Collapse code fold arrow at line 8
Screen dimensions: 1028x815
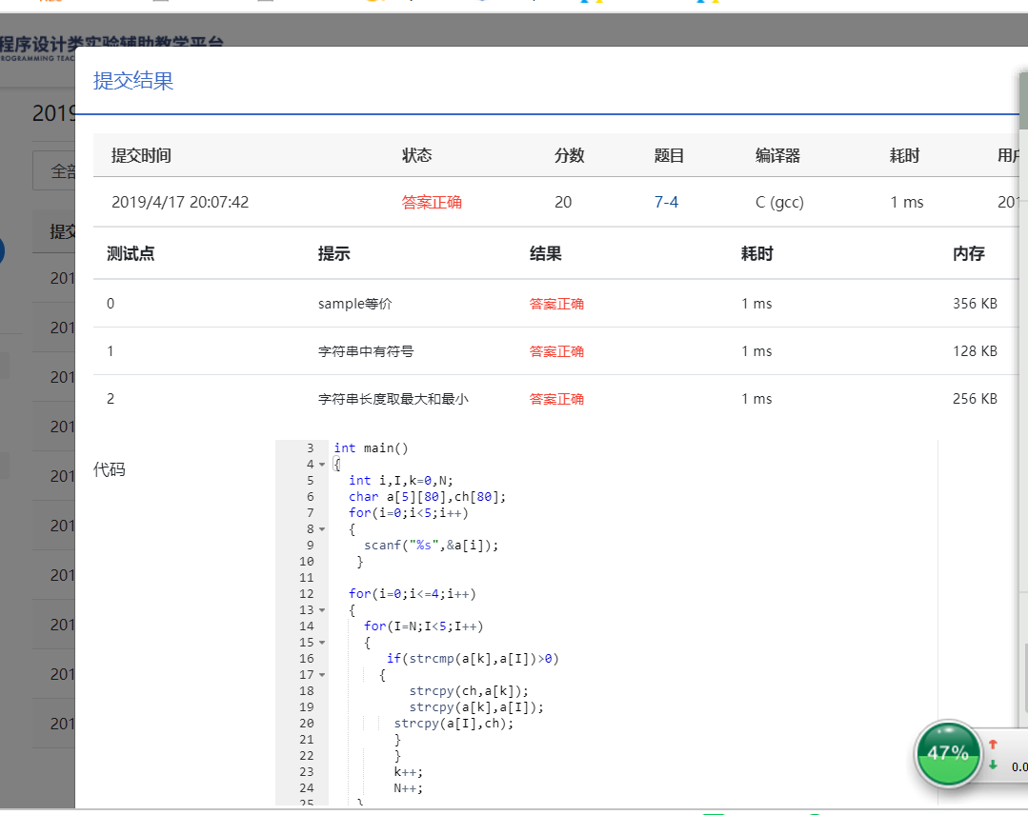pos(322,529)
